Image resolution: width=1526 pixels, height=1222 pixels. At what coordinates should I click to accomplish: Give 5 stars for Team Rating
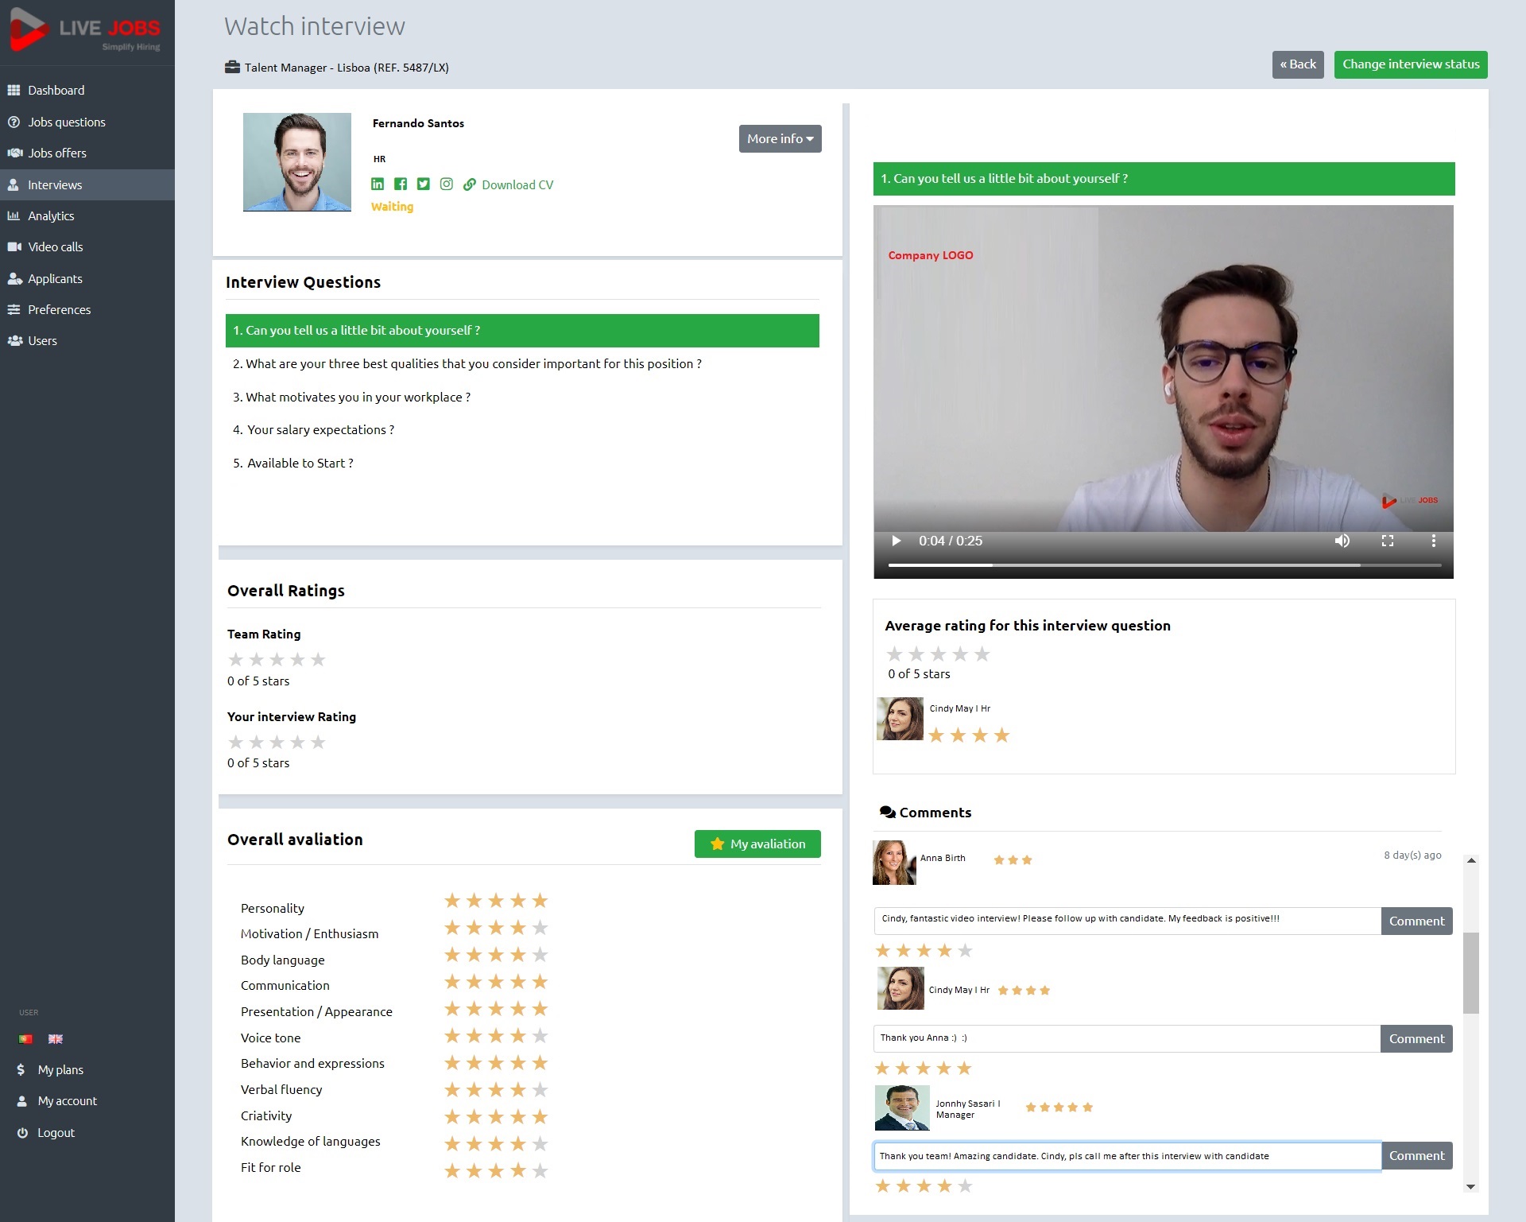318,659
